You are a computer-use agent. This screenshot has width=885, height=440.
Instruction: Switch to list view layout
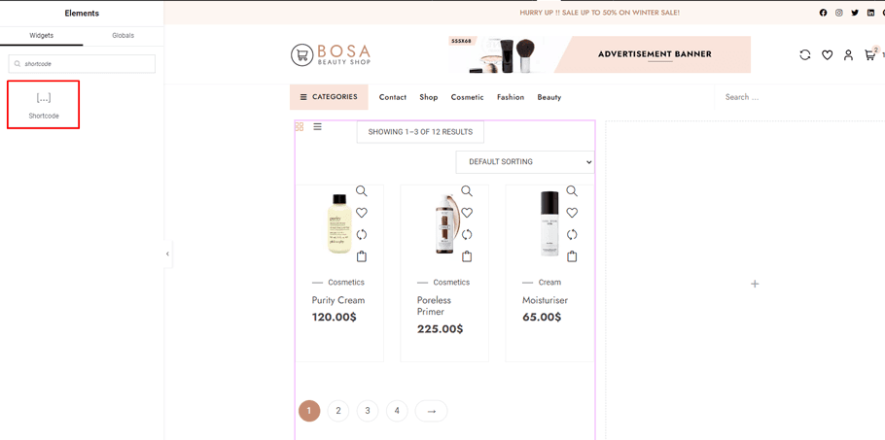(318, 127)
